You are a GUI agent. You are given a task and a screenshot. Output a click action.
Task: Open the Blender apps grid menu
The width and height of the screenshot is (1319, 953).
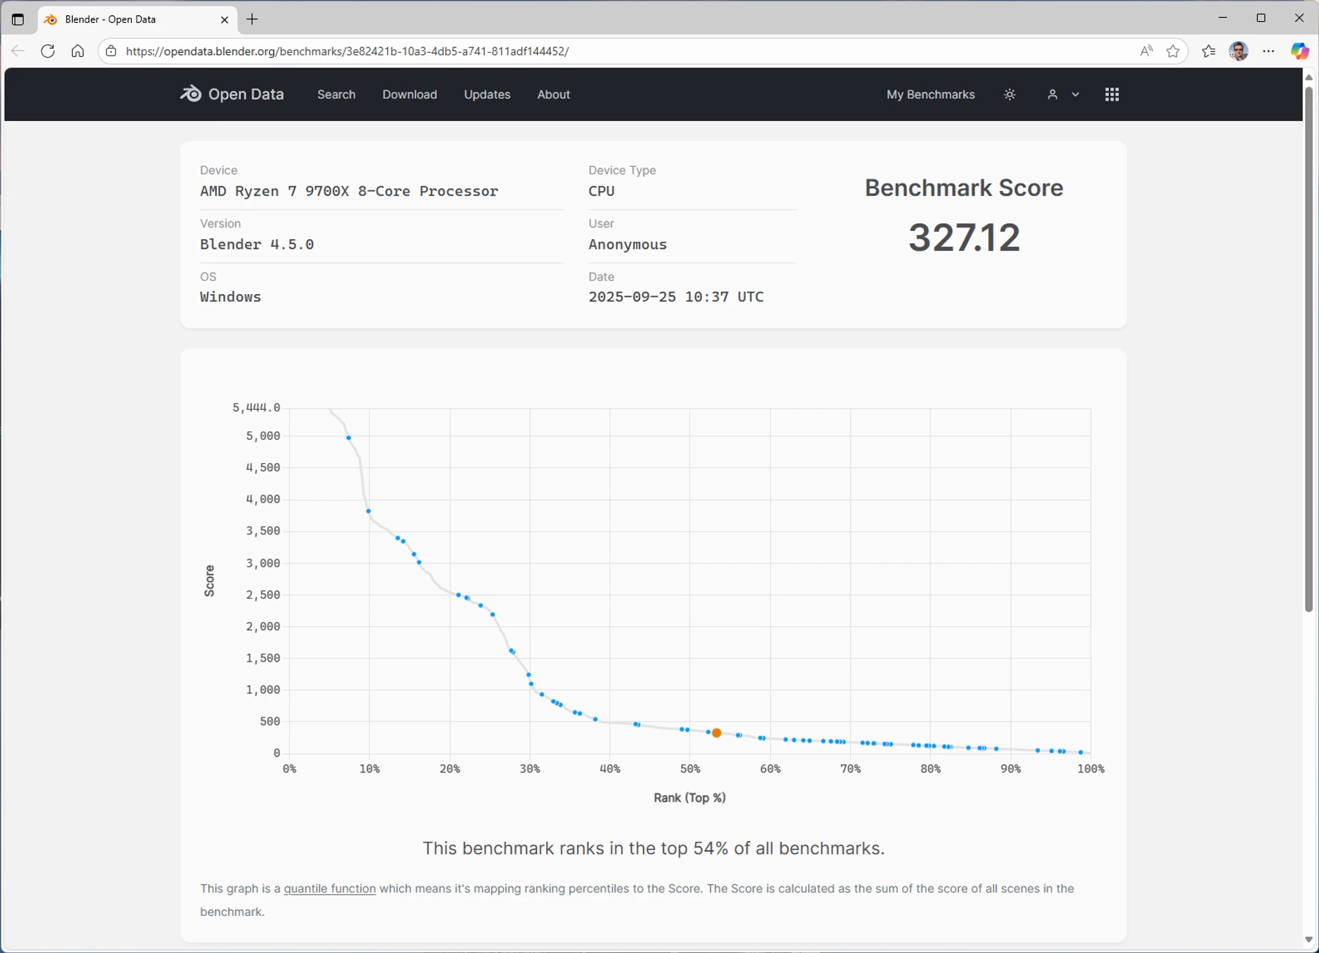(x=1112, y=94)
